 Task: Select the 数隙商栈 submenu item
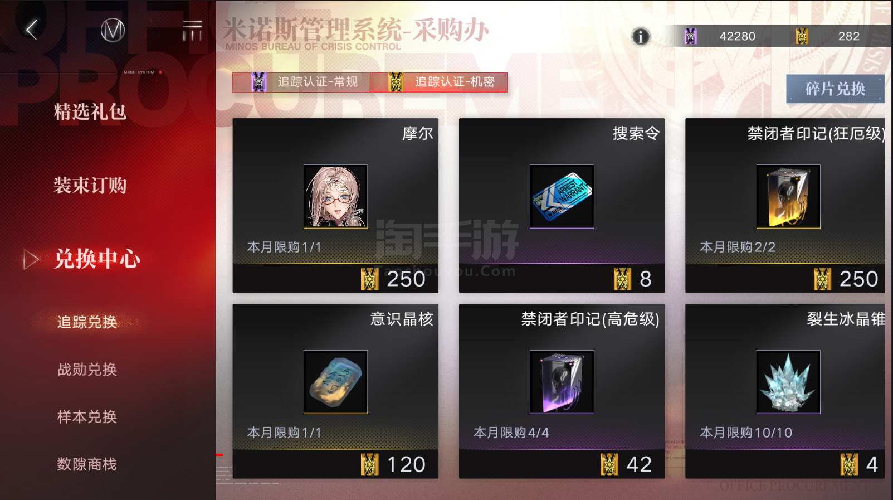click(x=87, y=464)
